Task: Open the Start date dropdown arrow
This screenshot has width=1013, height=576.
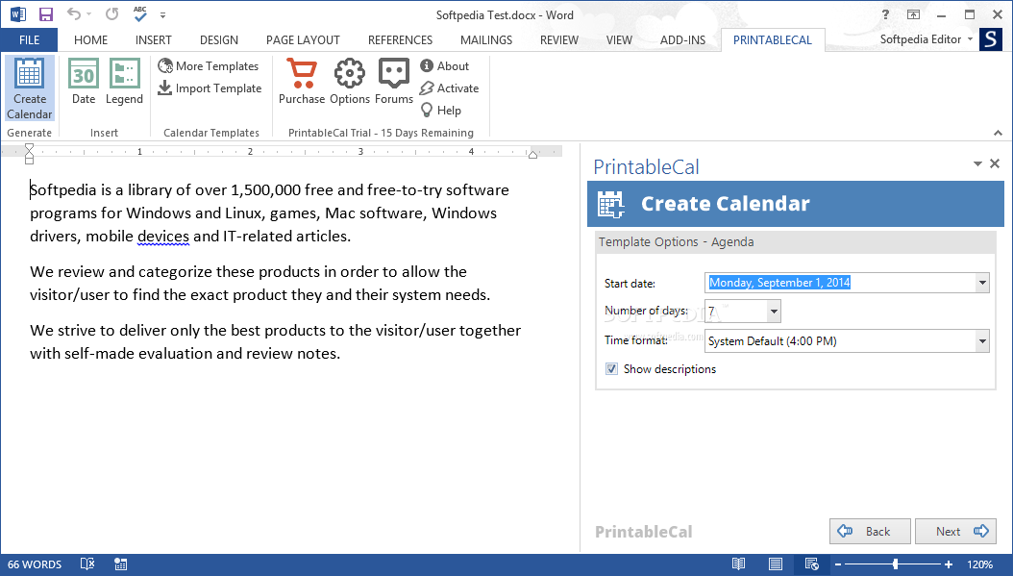Action: coord(982,283)
